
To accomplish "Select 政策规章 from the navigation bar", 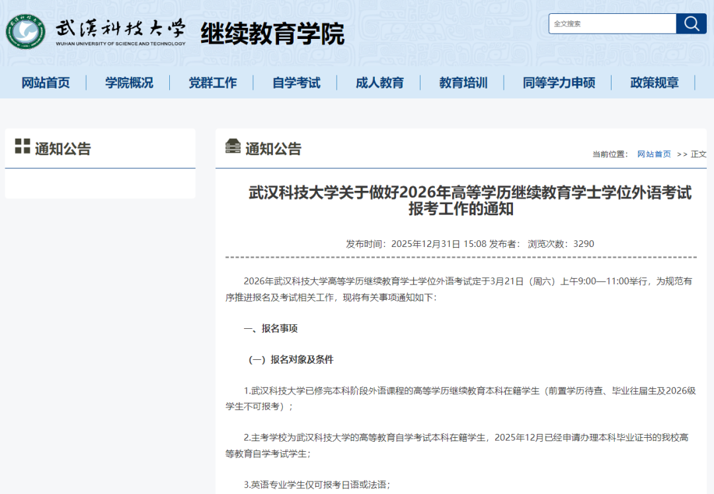I will 653,83.
